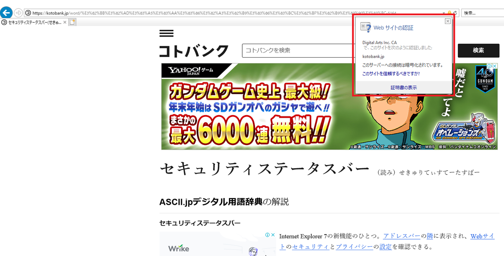Close the Gundam banner ad with X icon
This screenshot has width=504, height=256.
coord(495,66)
